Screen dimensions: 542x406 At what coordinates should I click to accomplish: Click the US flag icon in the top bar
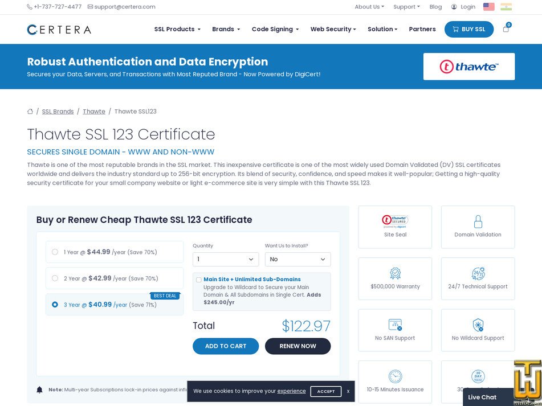pyautogui.click(x=488, y=6)
